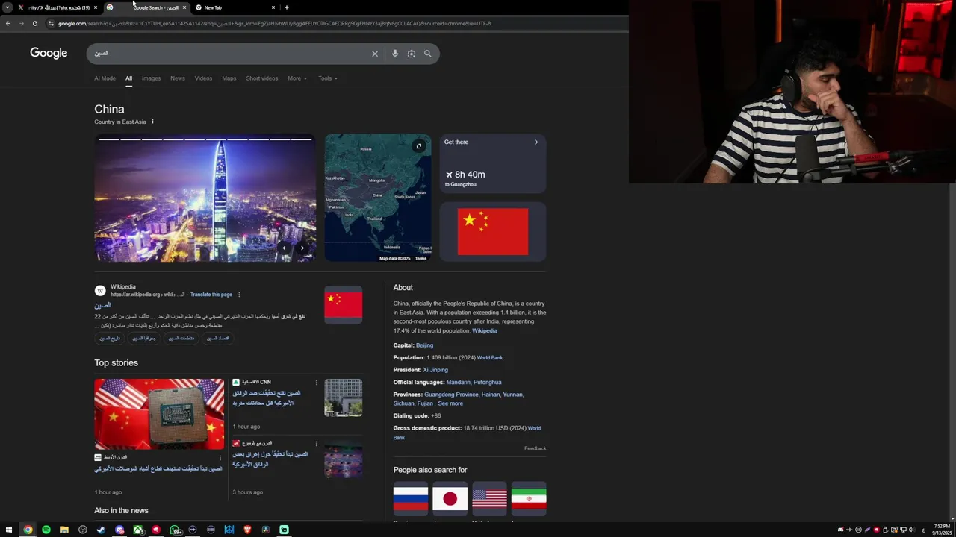
Task: Expand the Get there directions card
Action: tap(492, 163)
